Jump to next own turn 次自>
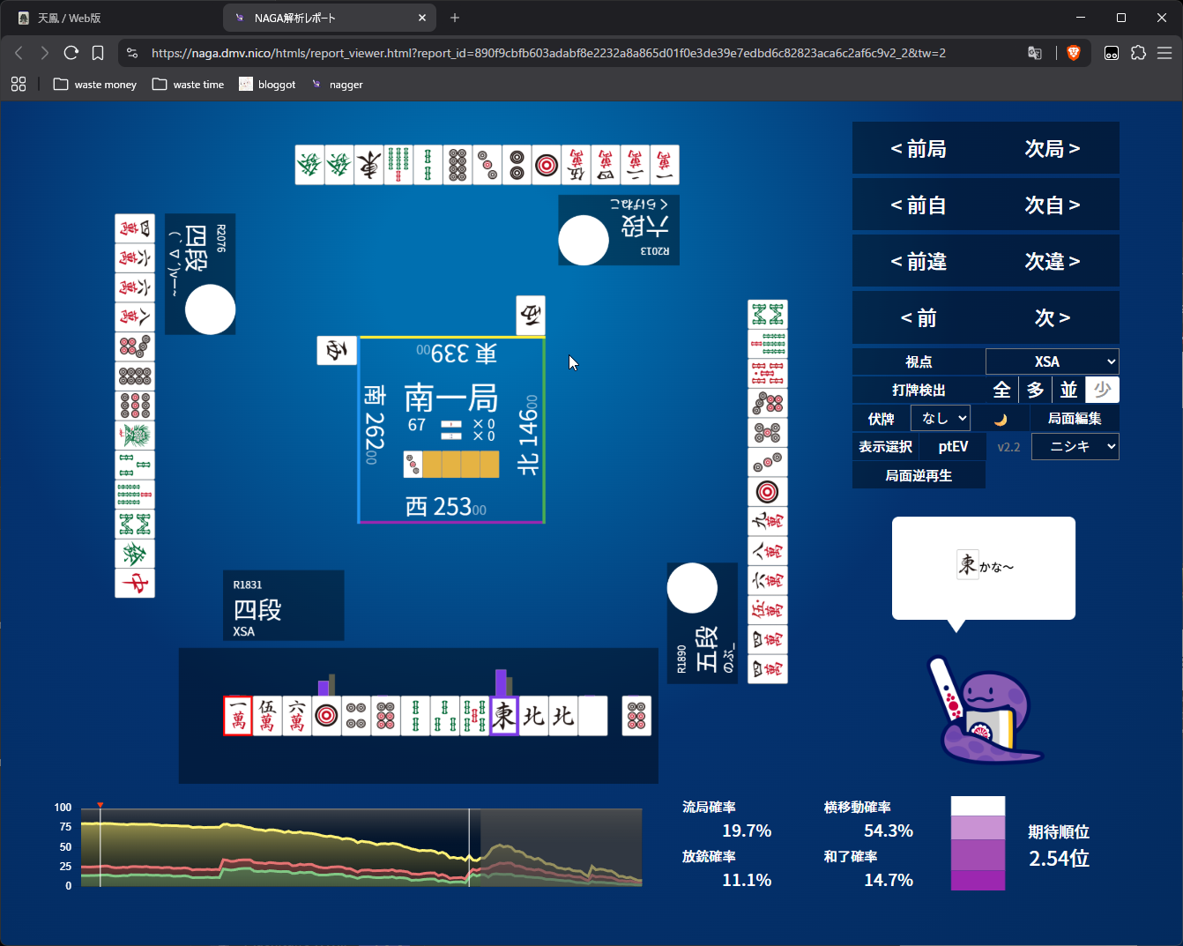 point(1053,205)
